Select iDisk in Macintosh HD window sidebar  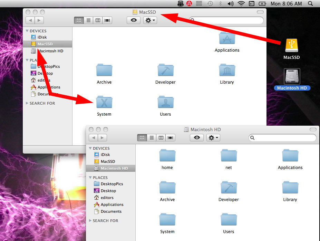click(x=110, y=155)
